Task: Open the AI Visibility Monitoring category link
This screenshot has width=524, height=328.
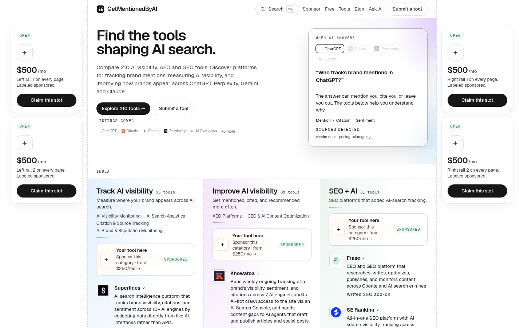Action: 119,216
